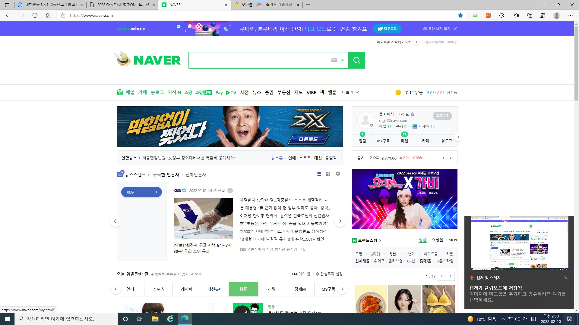This screenshot has height=325, width=579.
Task: Click the 로그아웃 button
Action: pos(442,116)
